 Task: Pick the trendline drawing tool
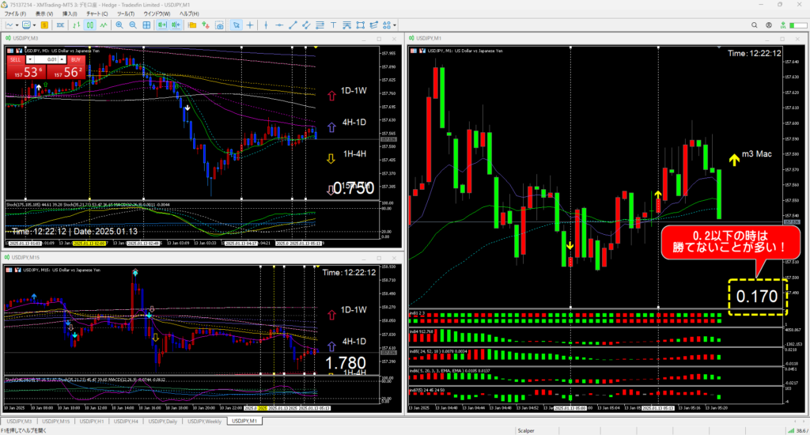pos(293,25)
